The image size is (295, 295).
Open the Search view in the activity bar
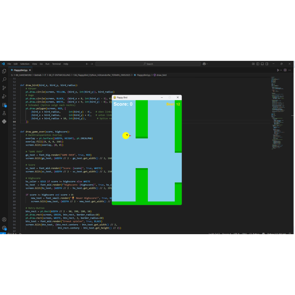[4, 80]
